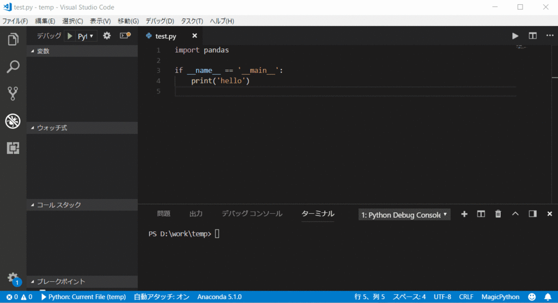Click the editor minimap preview
This screenshot has height=303, width=558.
[521, 47]
